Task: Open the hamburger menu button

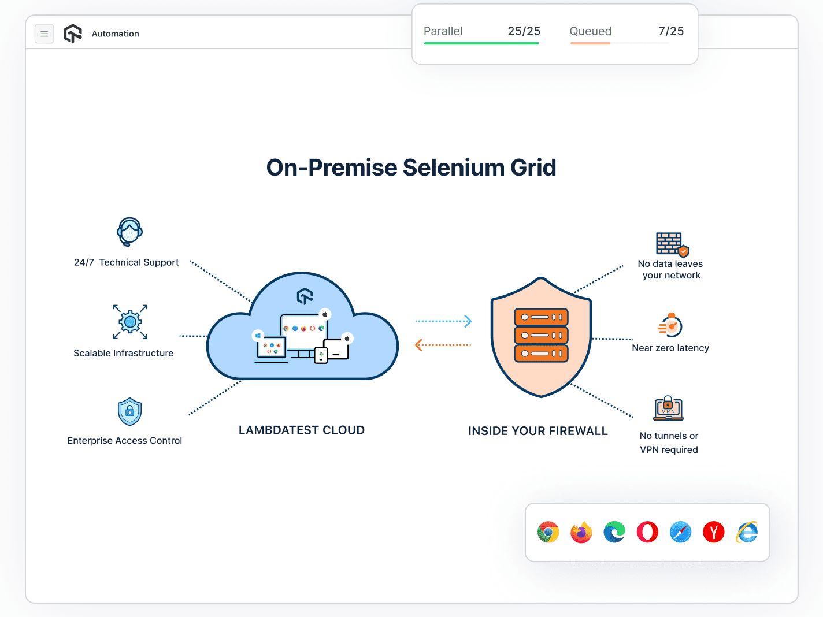Action: [x=45, y=34]
